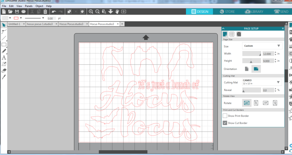
Task: Enable the Show Print Border checkbox
Action: [225, 116]
